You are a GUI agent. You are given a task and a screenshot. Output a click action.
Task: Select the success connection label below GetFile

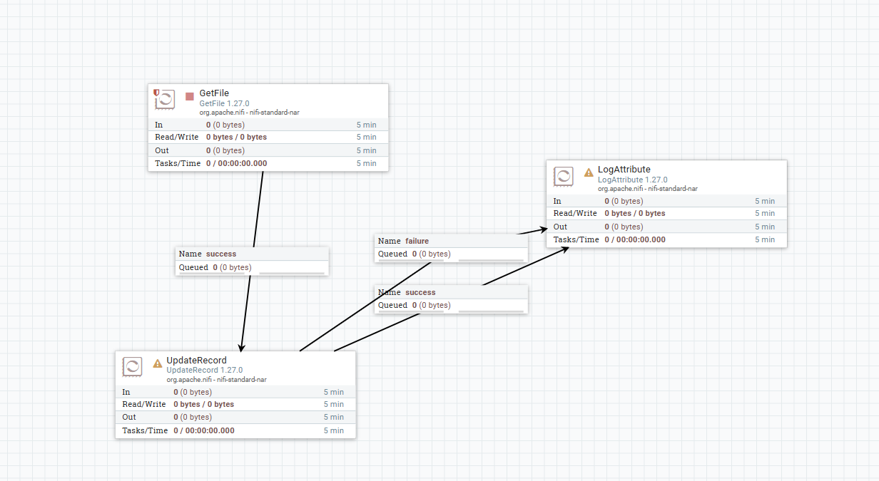(x=252, y=261)
